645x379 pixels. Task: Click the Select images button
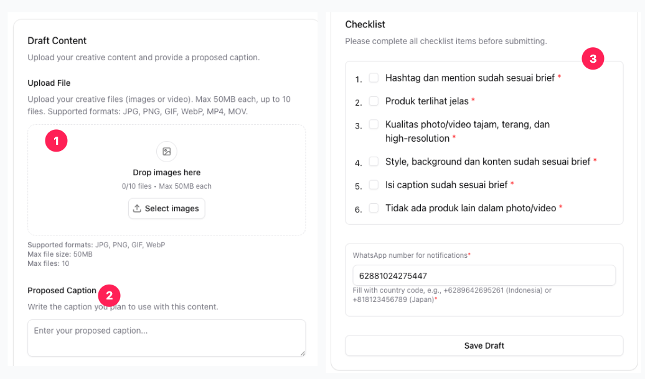click(x=167, y=209)
